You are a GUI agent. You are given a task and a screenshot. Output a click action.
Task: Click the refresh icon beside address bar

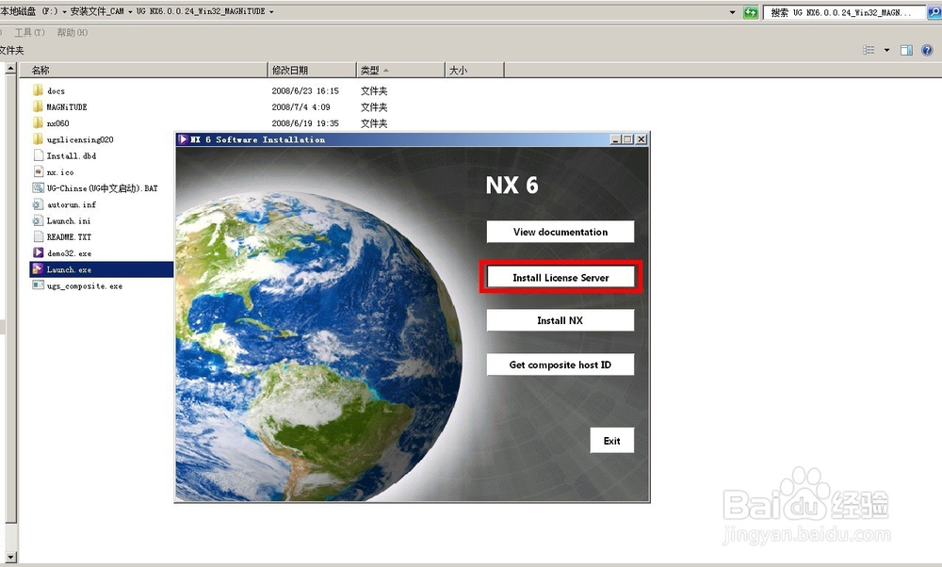pyautogui.click(x=751, y=12)
